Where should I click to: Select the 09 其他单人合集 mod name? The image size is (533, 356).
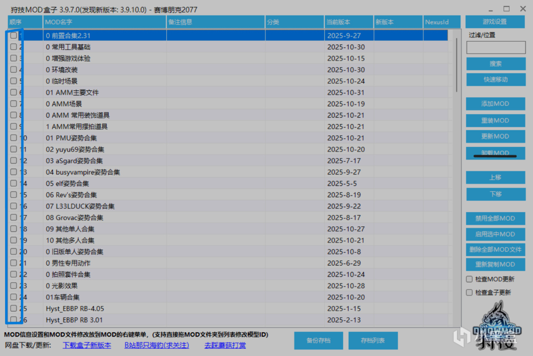tap(70, 229)
